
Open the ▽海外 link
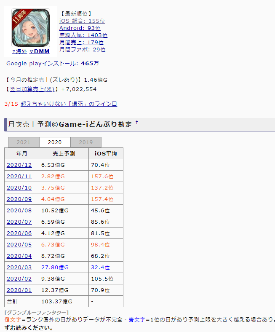coord(19,51)
